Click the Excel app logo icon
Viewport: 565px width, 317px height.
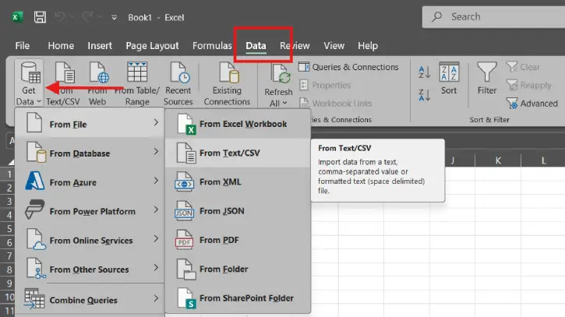click(16, 17)
